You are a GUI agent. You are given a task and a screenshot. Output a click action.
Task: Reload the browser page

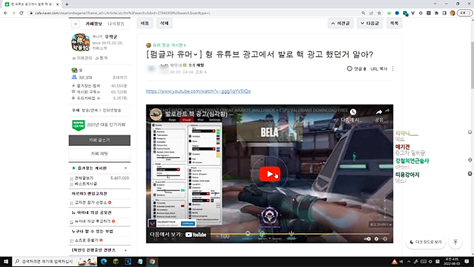[21, 13]
